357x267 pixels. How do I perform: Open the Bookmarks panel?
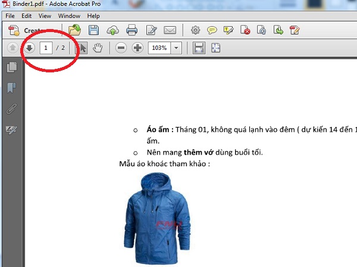pyautogui.click(x=11, y=88)
